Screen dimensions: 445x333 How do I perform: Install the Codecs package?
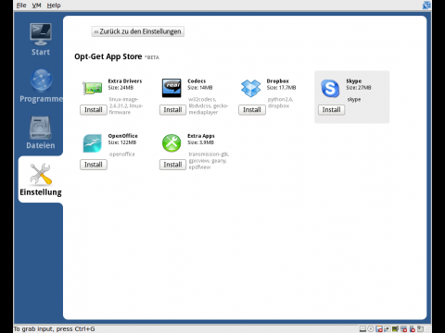pyautogui.click(x=172, y=110)
